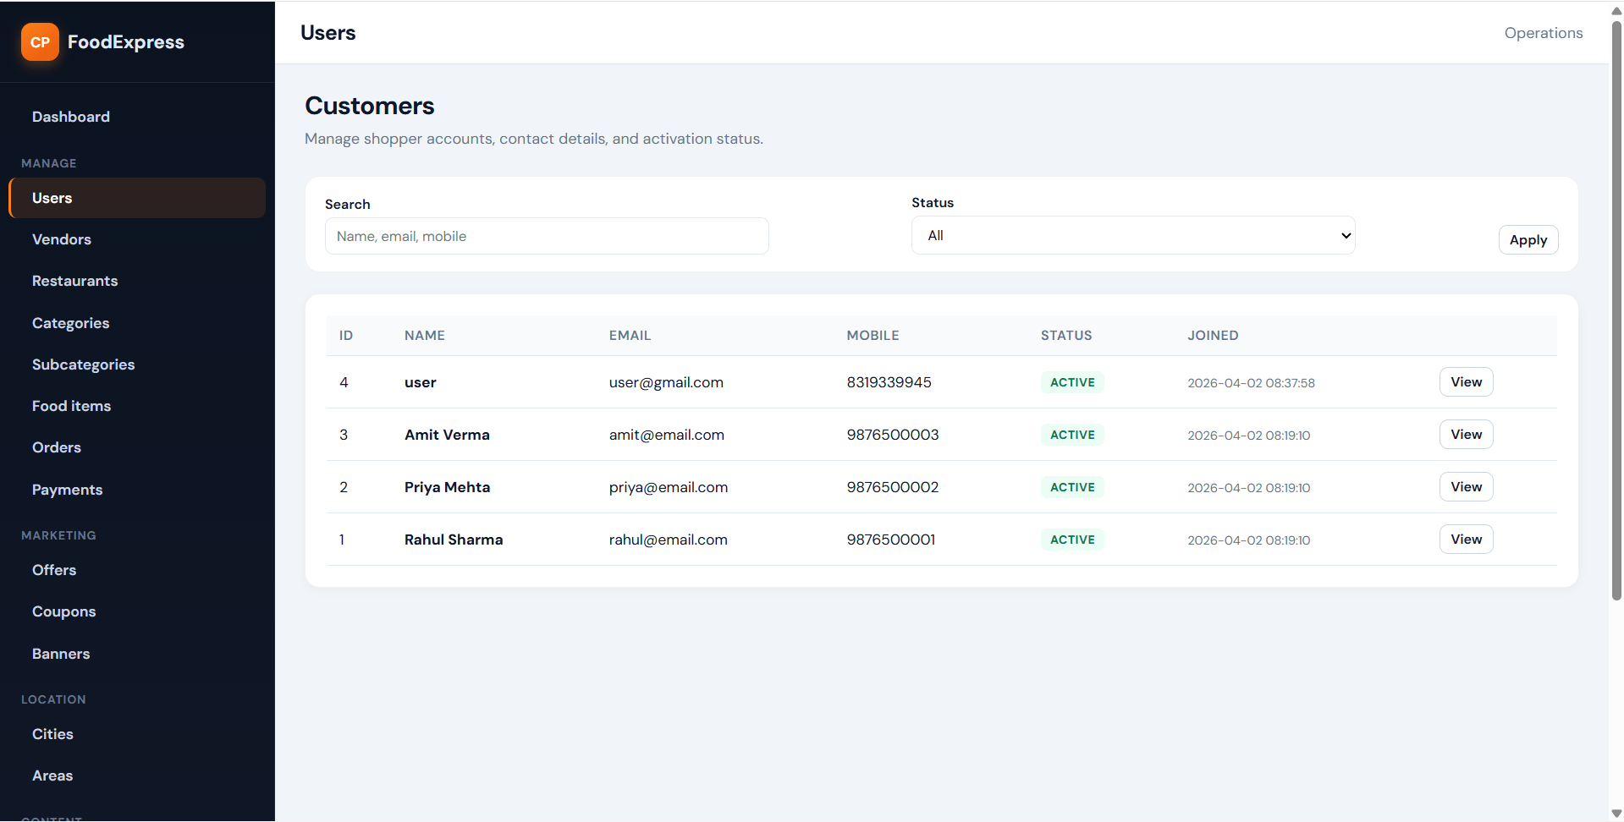This screenshot has width=1624, height=822.
Task: Go to Coupons
Action: click(x=63, y=611)
